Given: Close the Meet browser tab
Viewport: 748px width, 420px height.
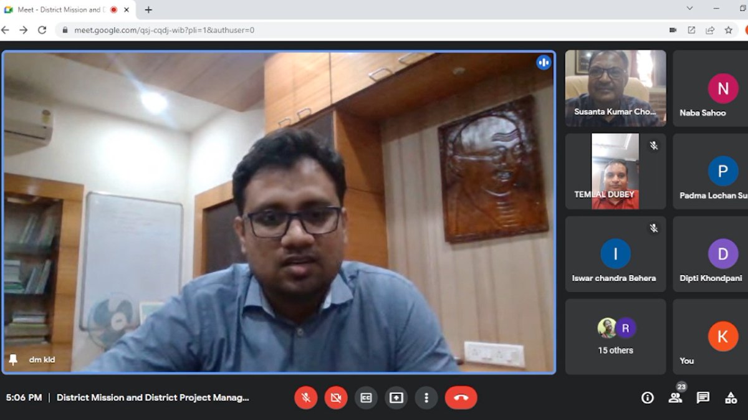Looking at the screenshot, I should pos(127,10).
